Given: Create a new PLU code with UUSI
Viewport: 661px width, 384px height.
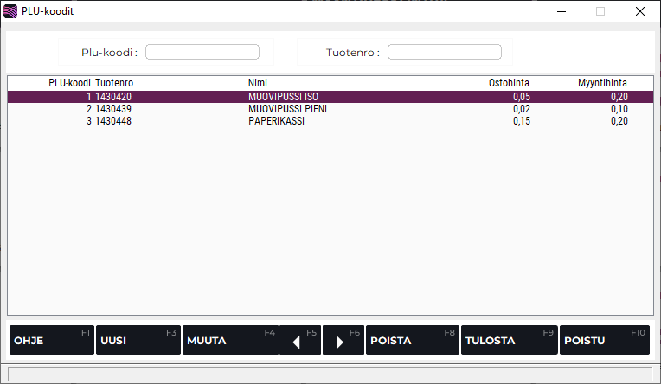Looking at the screenshot, I should point(138,340).
